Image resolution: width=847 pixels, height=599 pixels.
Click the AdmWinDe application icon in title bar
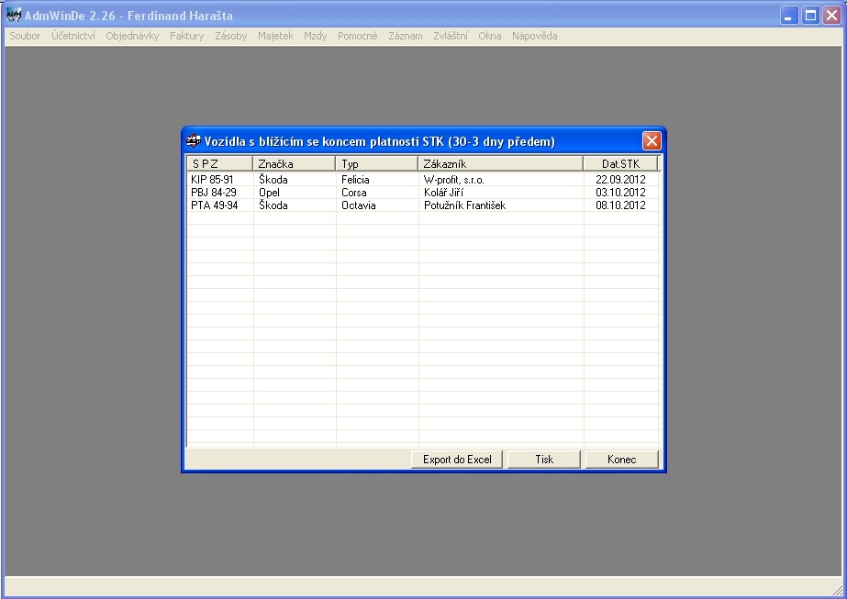[x=14, y=15]
